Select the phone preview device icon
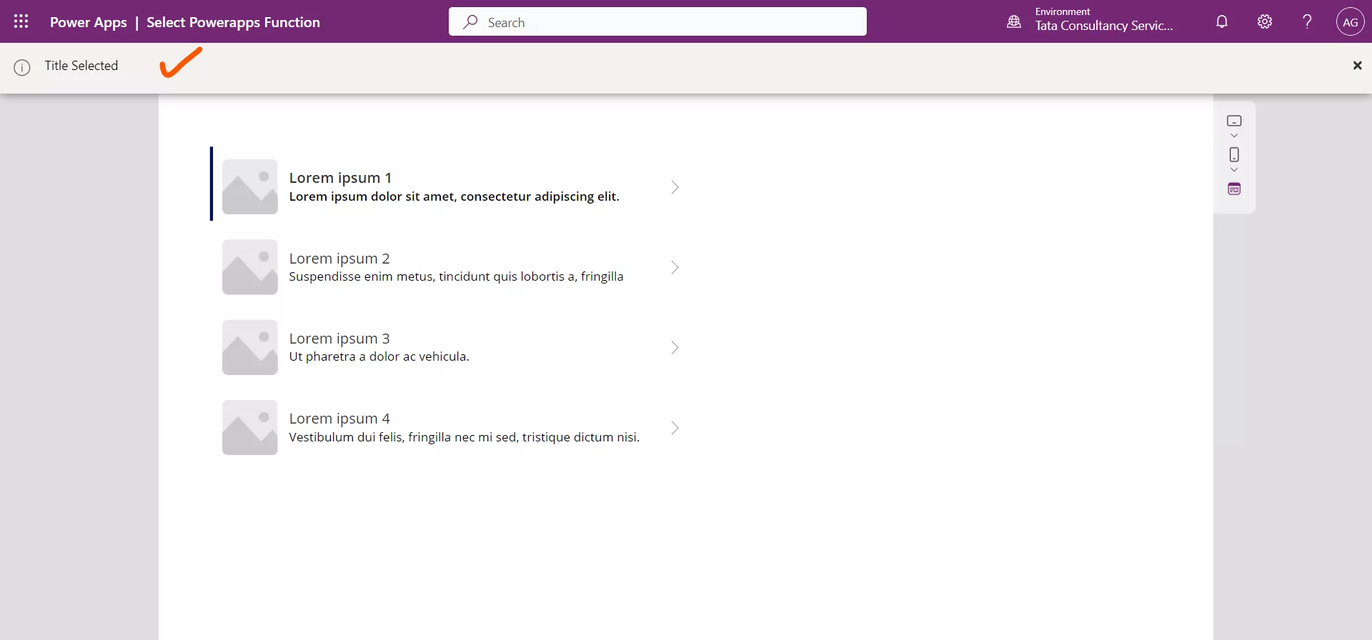This screenshot has height=640, width=1372. [1234, 154]
